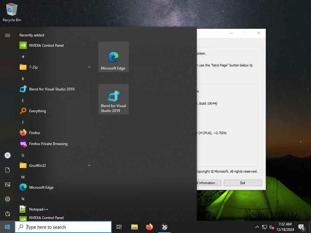Open Notepad++ from the app list
Image resolution: width=311 pixels, height=233 pixels.
(x=56, y=209)
